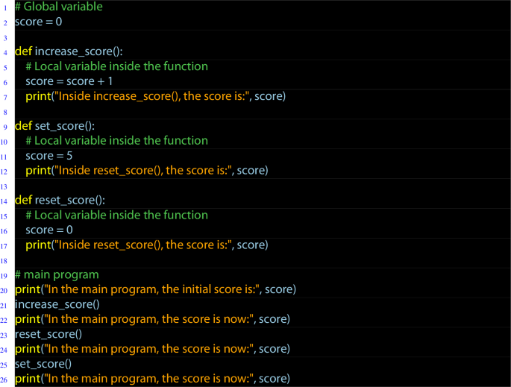
Task: Click the "def increase_score():" definition
Action: pyautogui.click(x=69, y=51)
